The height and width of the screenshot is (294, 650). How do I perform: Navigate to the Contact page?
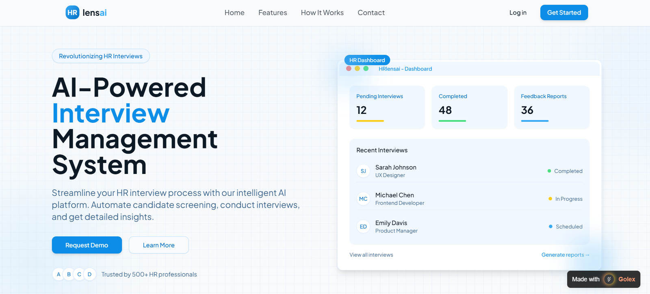click(x=371, y=13)
